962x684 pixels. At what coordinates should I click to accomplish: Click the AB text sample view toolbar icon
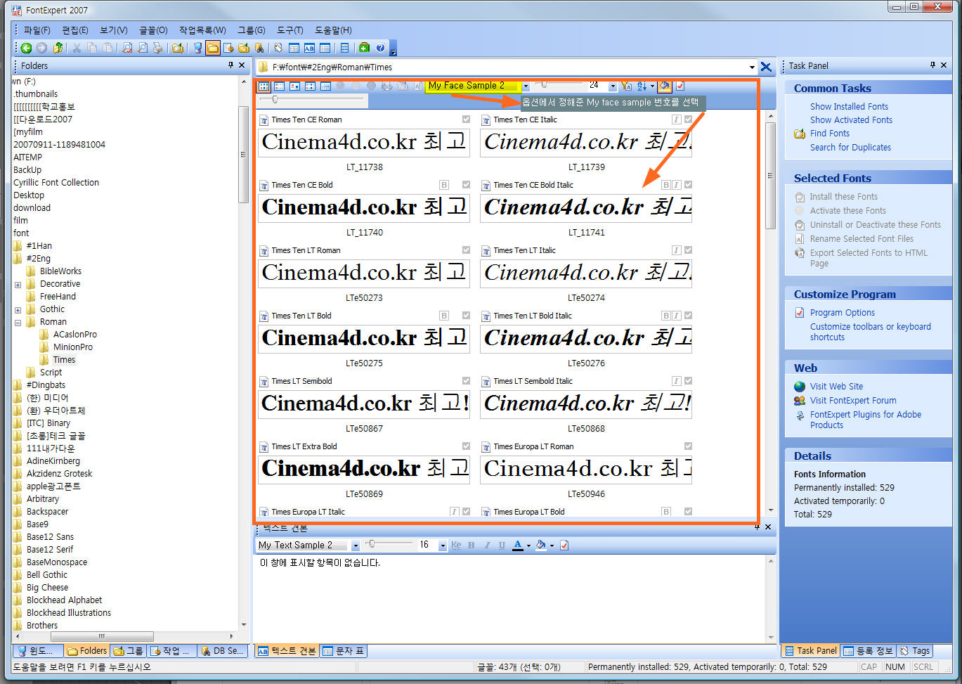(x=309, y=48)
